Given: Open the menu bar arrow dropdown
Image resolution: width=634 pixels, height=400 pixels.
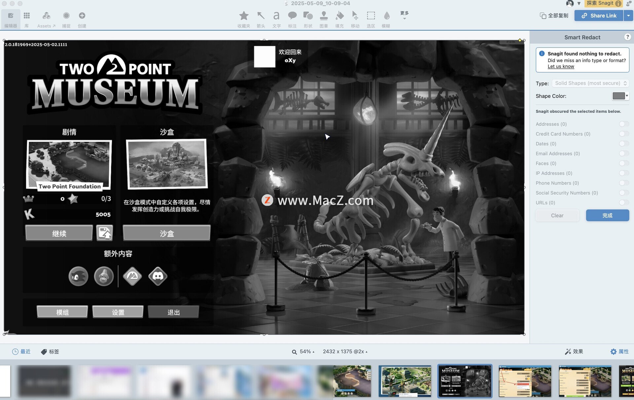Looking at the screenshot, I should click(579, 3).
